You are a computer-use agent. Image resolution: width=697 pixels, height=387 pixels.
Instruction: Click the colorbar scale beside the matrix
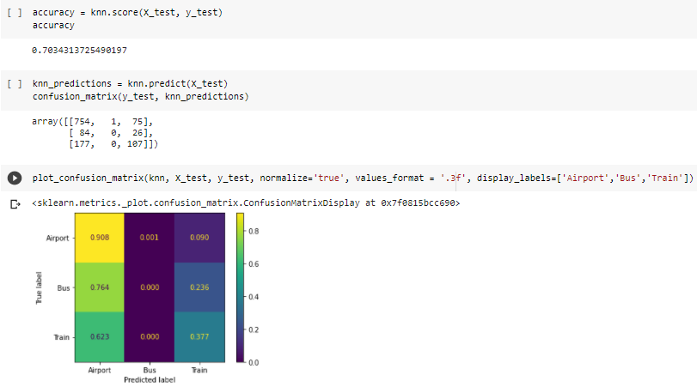click(x=240, y=287)
